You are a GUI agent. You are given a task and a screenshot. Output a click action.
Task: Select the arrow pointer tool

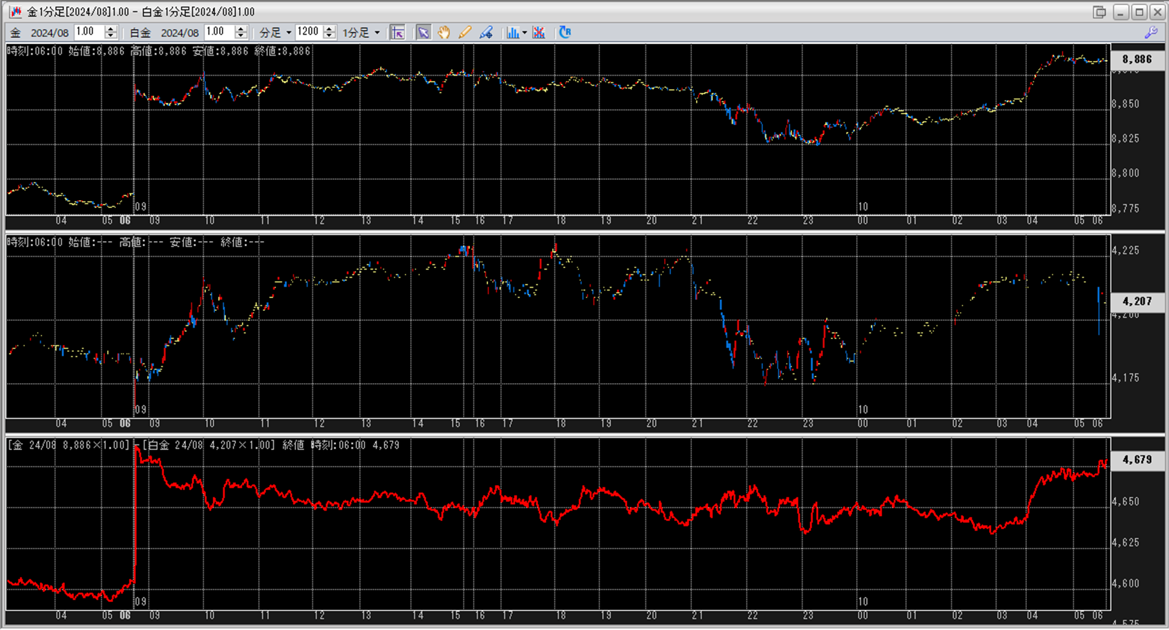(x=423, y=33)
